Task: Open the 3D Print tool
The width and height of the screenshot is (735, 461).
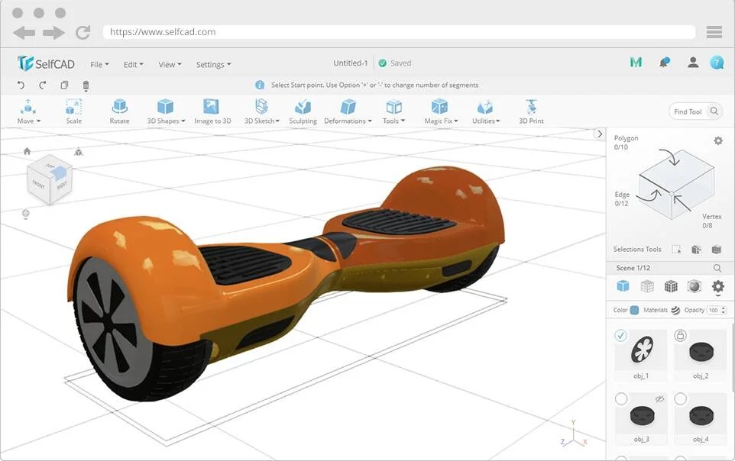Action: 530,111
